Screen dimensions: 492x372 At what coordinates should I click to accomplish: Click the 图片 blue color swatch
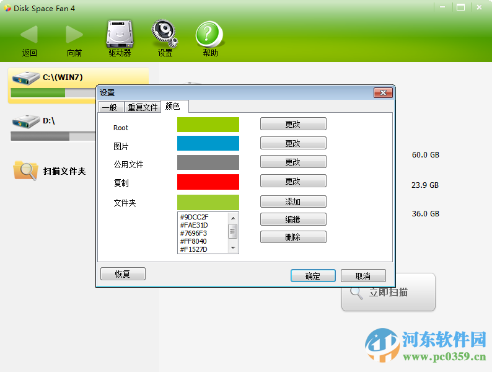(208, 143)
